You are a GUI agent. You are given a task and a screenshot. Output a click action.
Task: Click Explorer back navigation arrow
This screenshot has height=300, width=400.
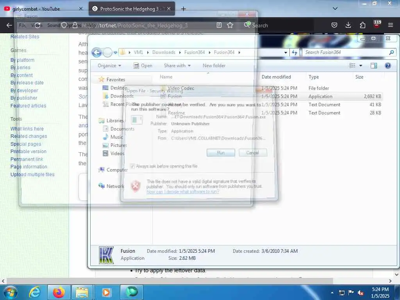[97, 53]
